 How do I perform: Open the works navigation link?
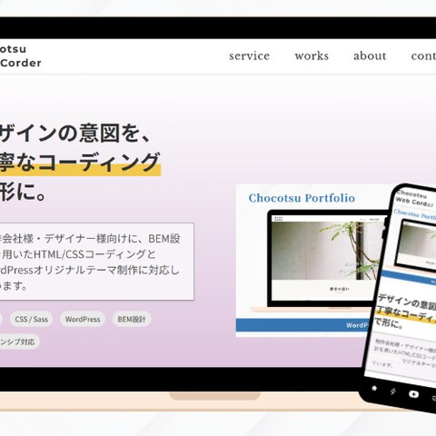click(312, 56)
